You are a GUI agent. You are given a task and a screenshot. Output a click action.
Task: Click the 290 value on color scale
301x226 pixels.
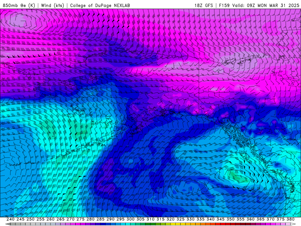[x=110, y=219]
